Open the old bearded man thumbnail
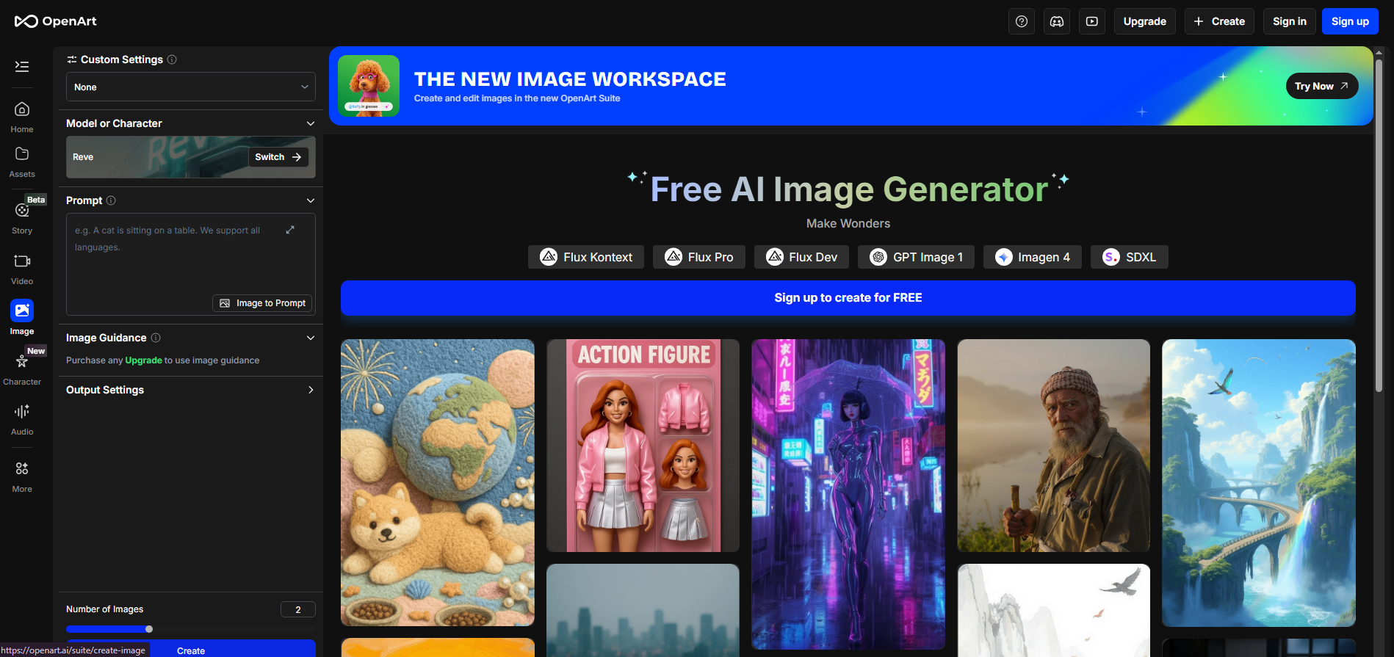Screen dimensions: 1394x657 click(1054, 446)
